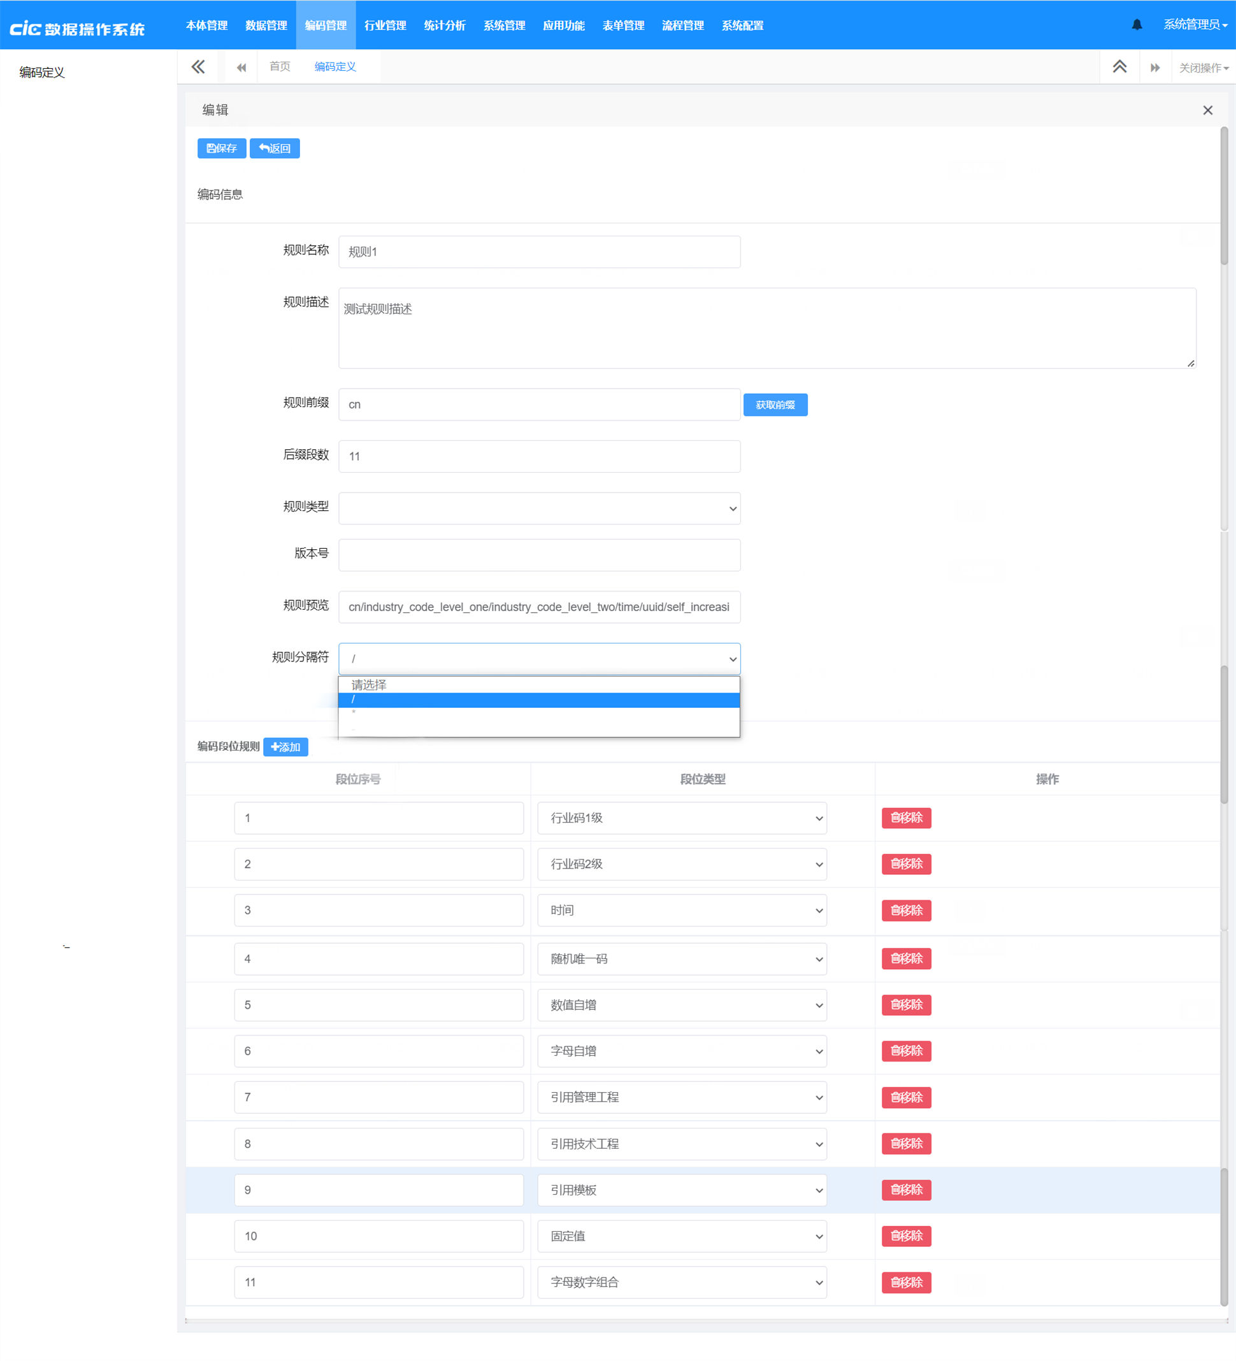Click the Return button with arrow icon
Image resolution: width=1236 pixels, height=1361 pixels.
(x=275, y=148)
